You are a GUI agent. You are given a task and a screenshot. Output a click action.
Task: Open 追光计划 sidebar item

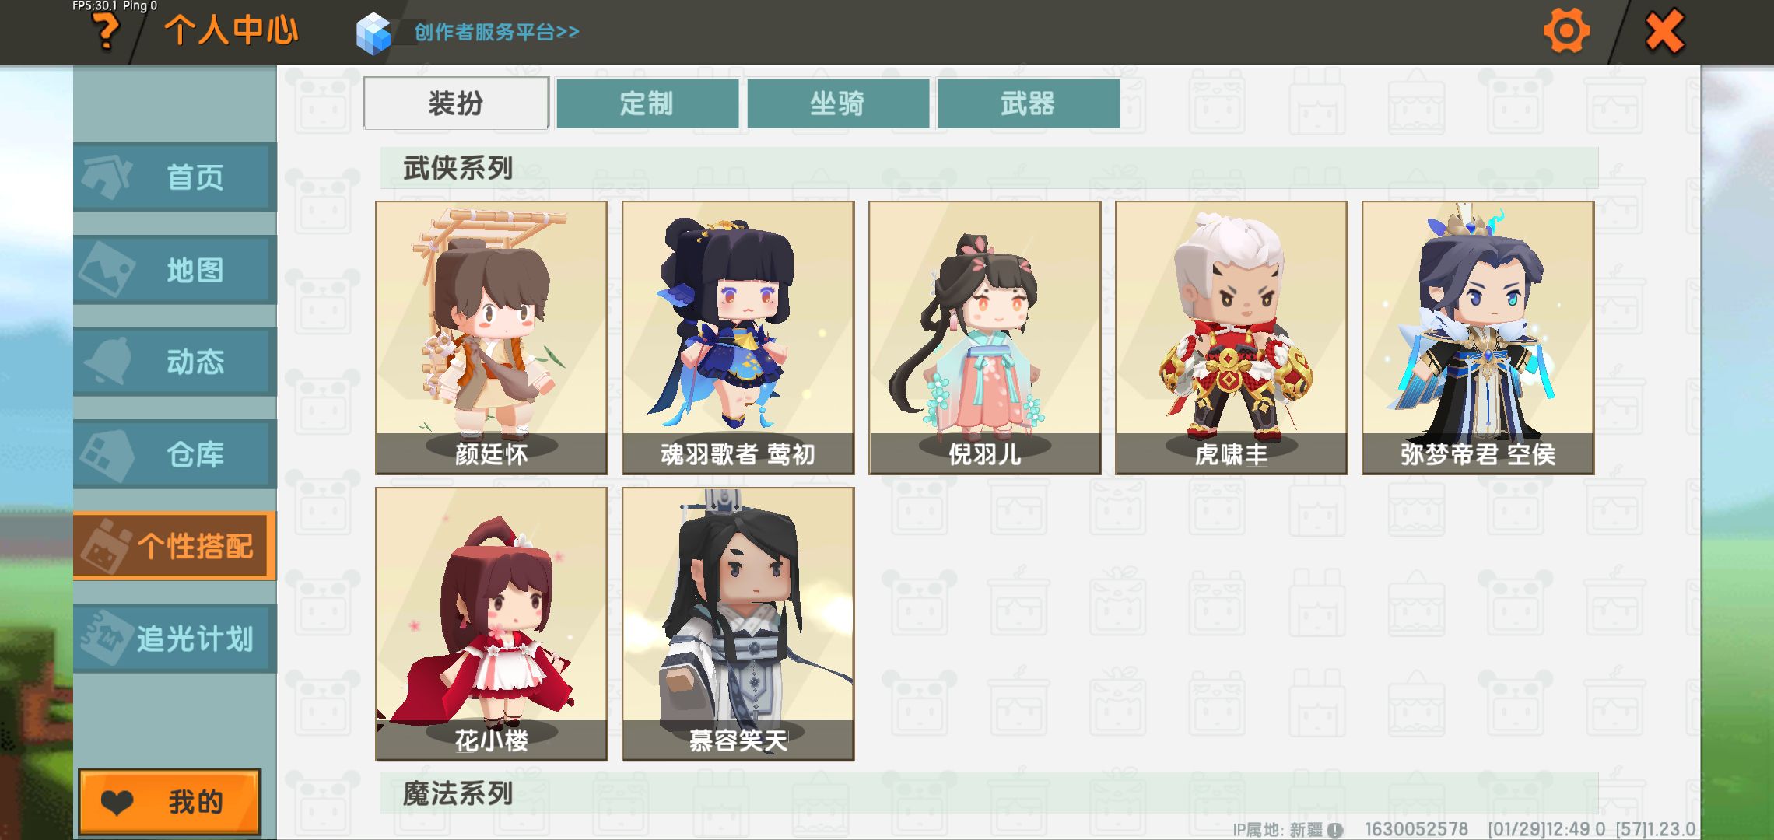click(x=175, y=638)
